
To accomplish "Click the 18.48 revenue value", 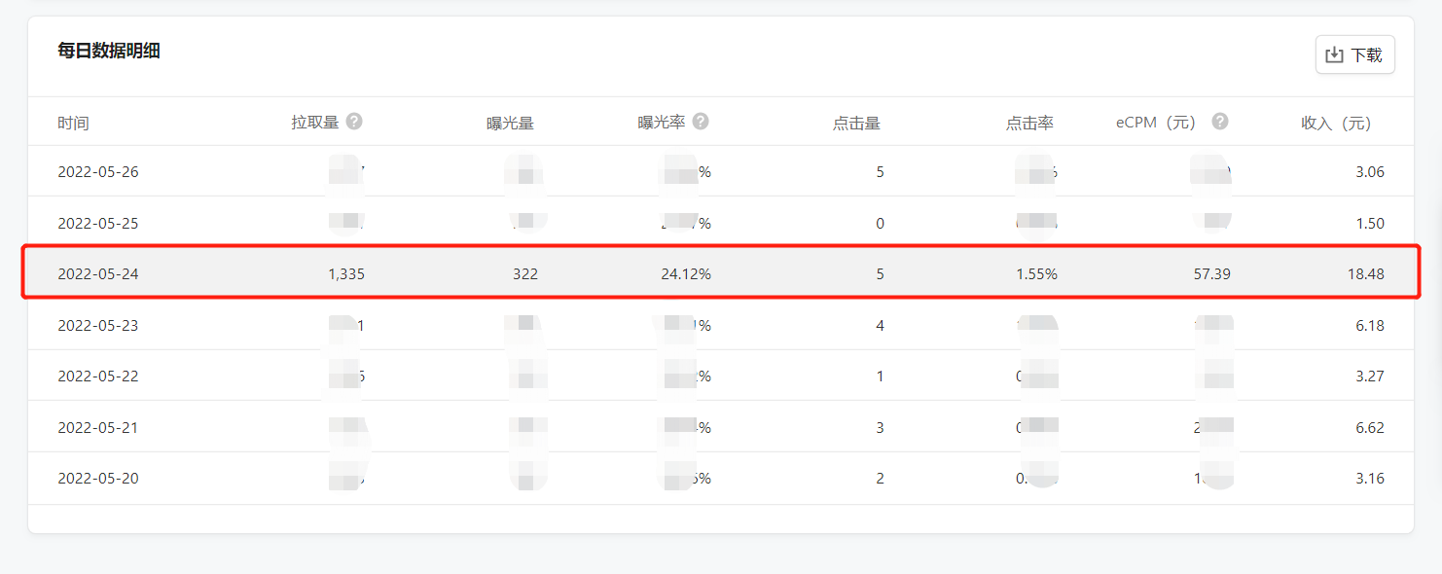I will tap(1363, 274).
